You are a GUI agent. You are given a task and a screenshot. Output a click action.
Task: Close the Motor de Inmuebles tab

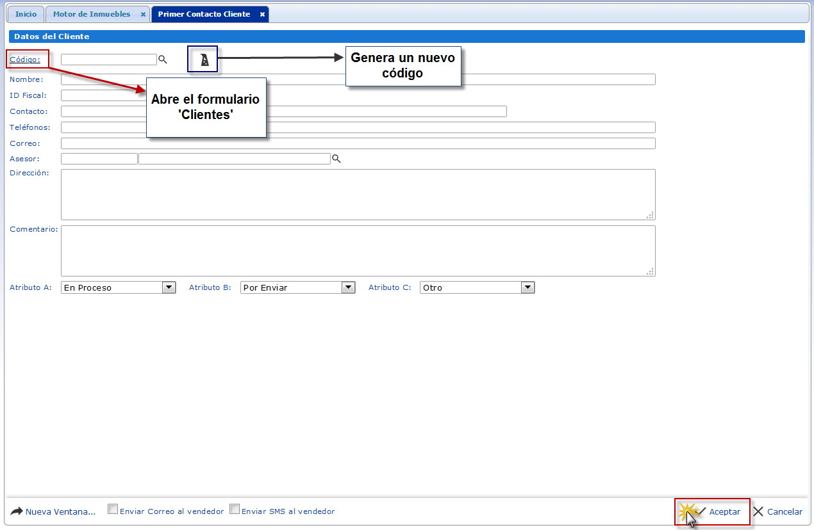click(x=143, y=14)
